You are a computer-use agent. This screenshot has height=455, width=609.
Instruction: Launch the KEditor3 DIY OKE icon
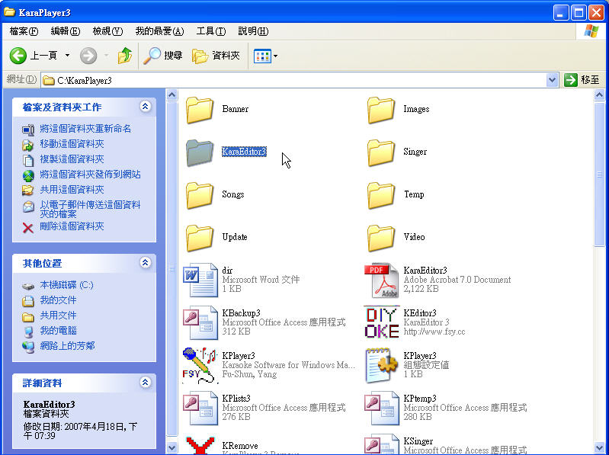tap(381, 322)
